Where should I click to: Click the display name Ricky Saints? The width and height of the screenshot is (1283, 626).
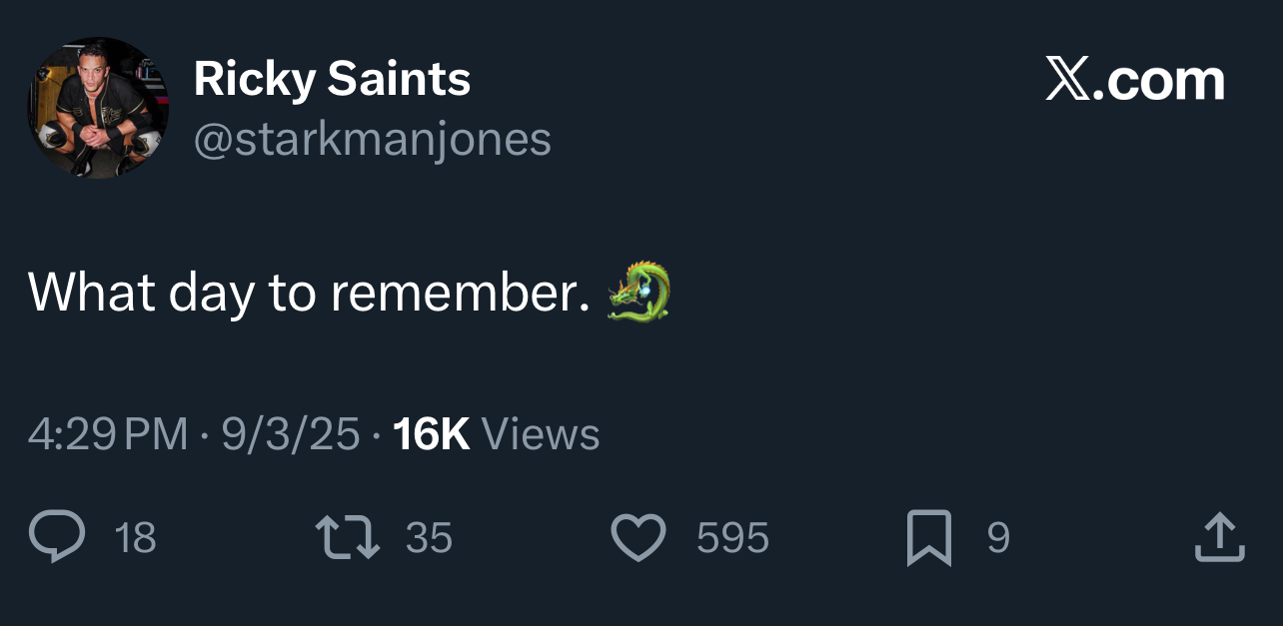332,79
